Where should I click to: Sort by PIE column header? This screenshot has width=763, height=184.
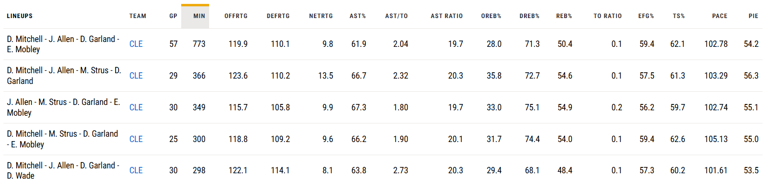753,16
